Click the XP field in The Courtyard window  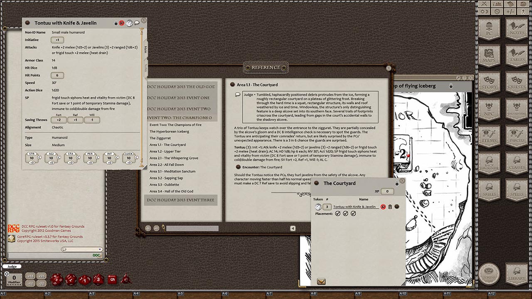click(387, 191)
